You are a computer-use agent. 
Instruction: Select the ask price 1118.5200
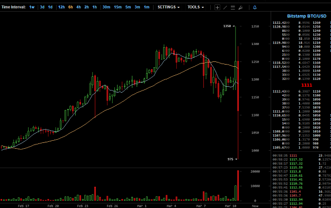(x=281, y=63)
